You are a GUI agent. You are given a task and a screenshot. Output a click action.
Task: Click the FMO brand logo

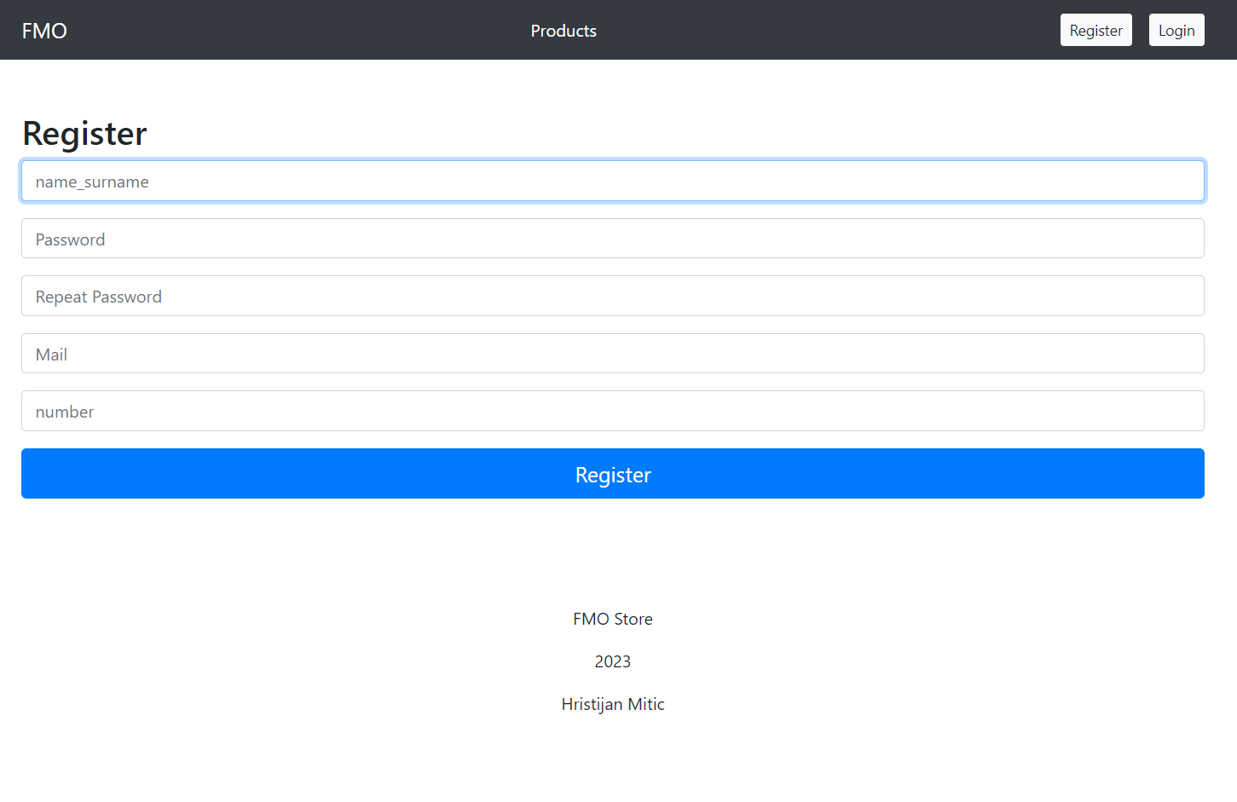click(x=44, y=31)
